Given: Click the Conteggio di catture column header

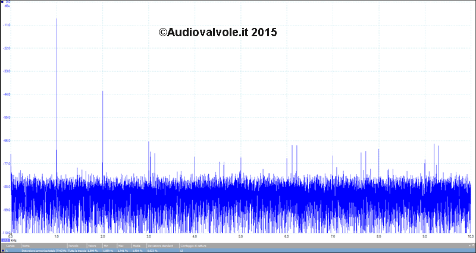Looking at the screenshot, I should coord(194,246).
